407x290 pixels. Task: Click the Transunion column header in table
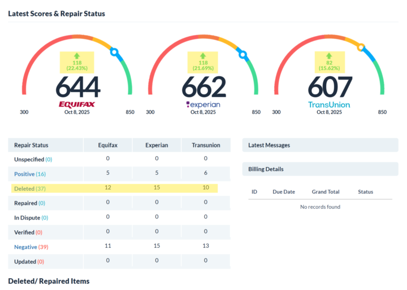click(206, 145)
